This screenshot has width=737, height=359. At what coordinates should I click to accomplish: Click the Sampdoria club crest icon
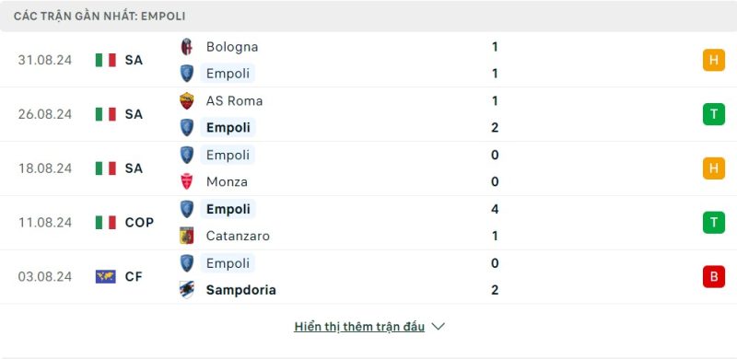tap(187, 290)
